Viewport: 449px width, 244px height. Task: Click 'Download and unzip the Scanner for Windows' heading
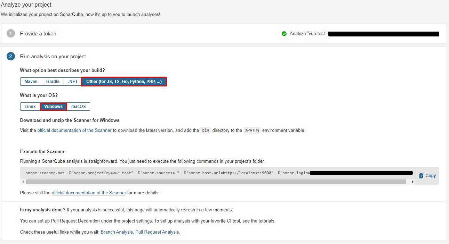70,120
